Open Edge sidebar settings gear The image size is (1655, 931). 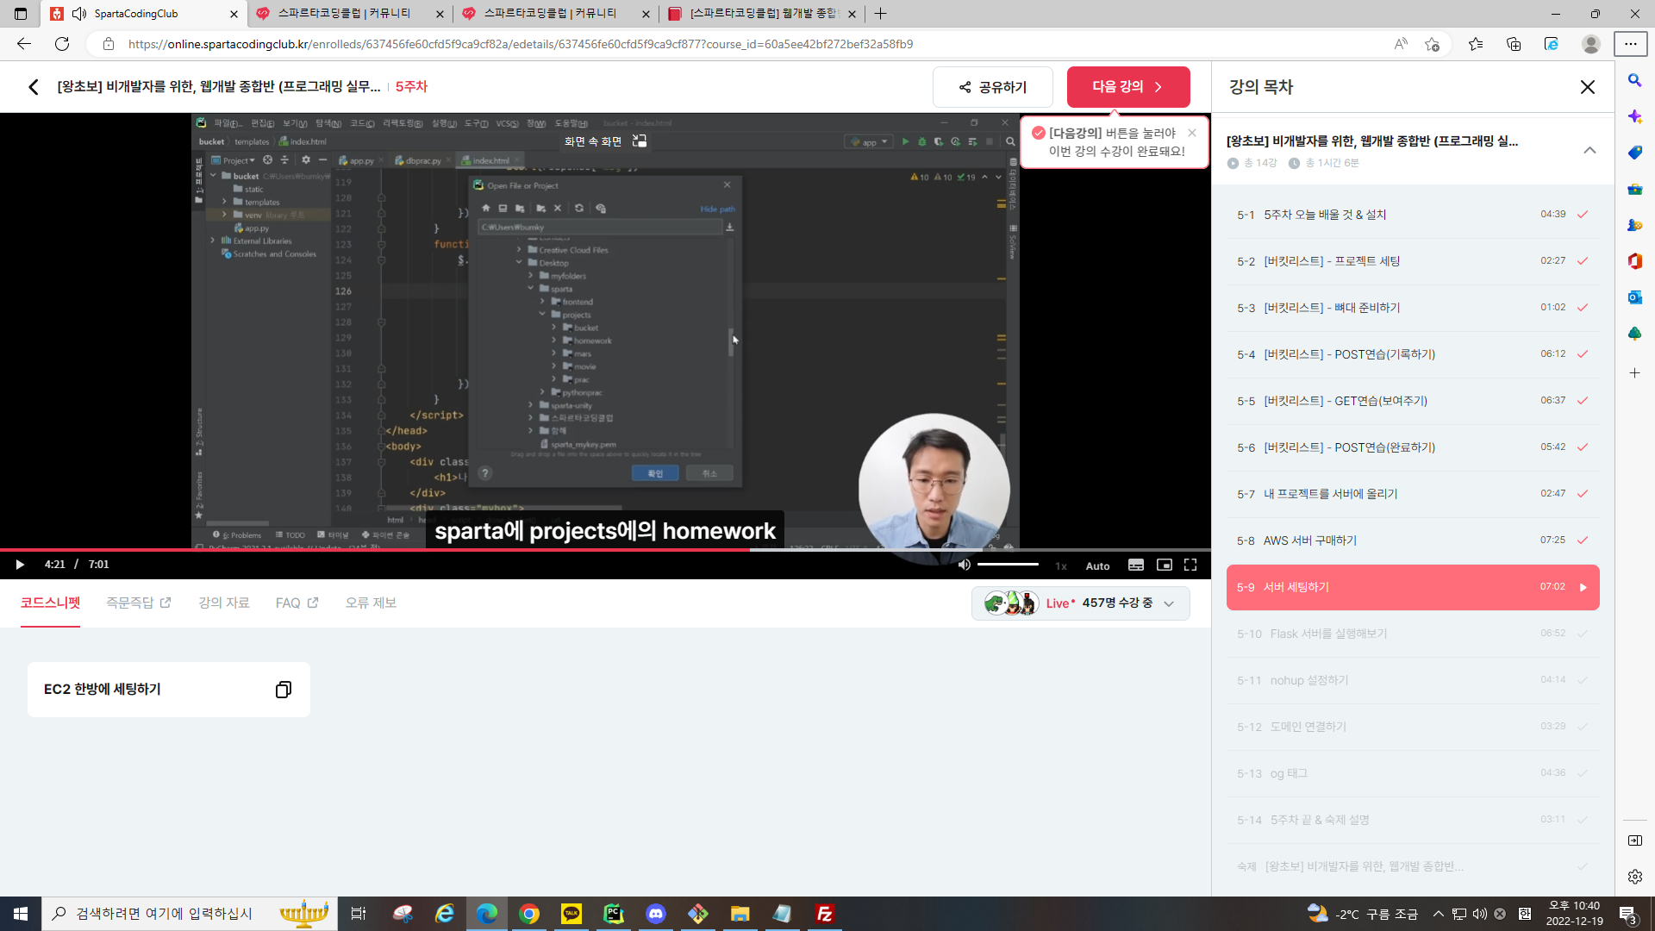pos(1635,877)
